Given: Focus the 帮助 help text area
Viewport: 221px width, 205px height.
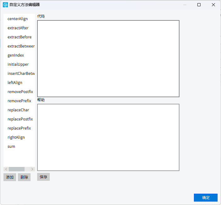Looking at the screenshot, I should (x=108, y=137).
